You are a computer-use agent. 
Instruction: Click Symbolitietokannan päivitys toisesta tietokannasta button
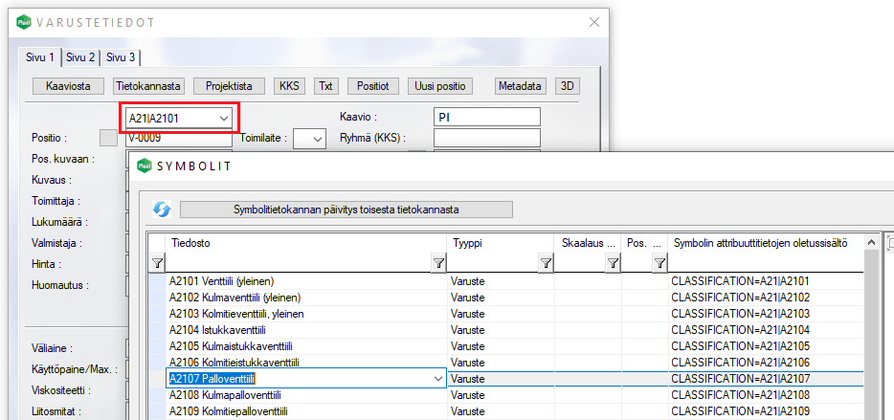pyautogui.click(x=346, y=210)
